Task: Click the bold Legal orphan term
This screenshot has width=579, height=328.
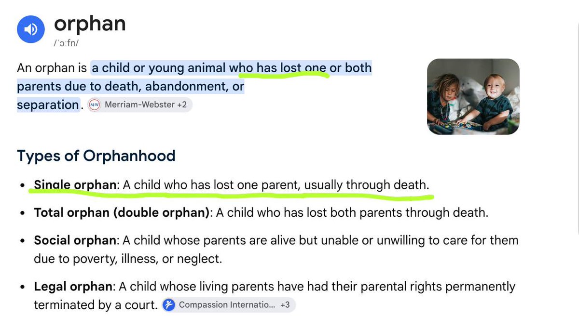Action: point(74,287)
